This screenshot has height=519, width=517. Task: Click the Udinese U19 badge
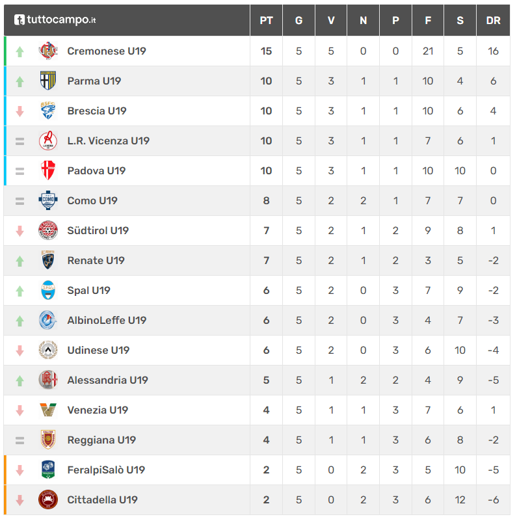[x=48, y=350]
